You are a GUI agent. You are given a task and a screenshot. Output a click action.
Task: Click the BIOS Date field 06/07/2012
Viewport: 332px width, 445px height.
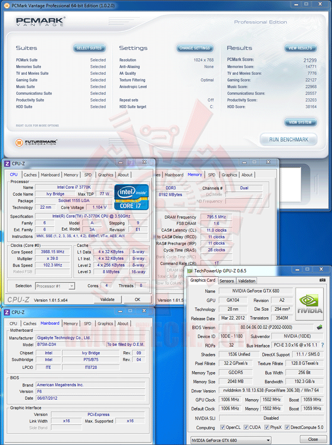point(90,398)
